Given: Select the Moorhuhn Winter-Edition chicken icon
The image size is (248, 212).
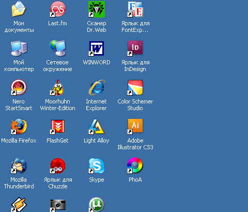Looking at the screenshot, I should tap(58, 87).
